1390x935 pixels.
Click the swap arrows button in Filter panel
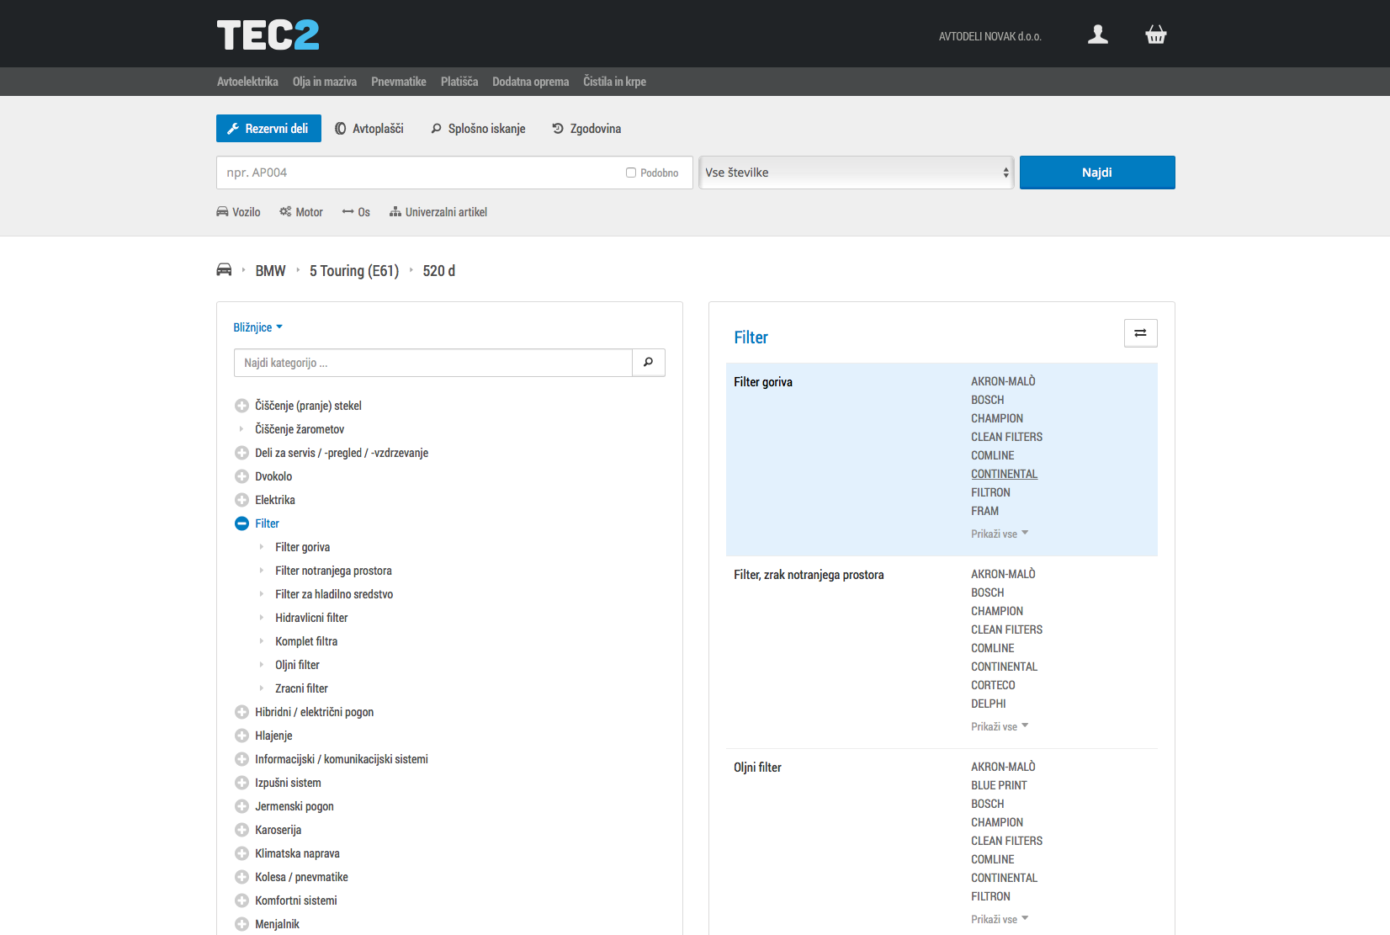1141,333
